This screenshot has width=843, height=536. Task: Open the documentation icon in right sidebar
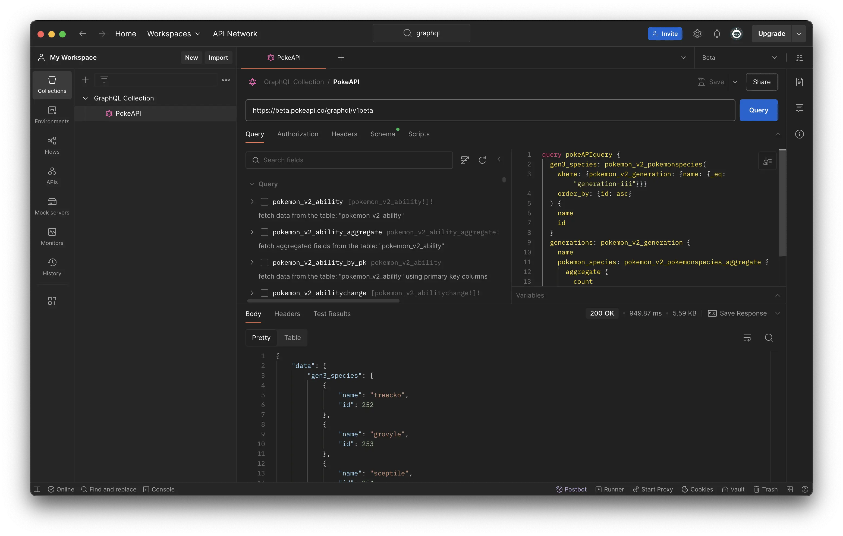[799, 82]
